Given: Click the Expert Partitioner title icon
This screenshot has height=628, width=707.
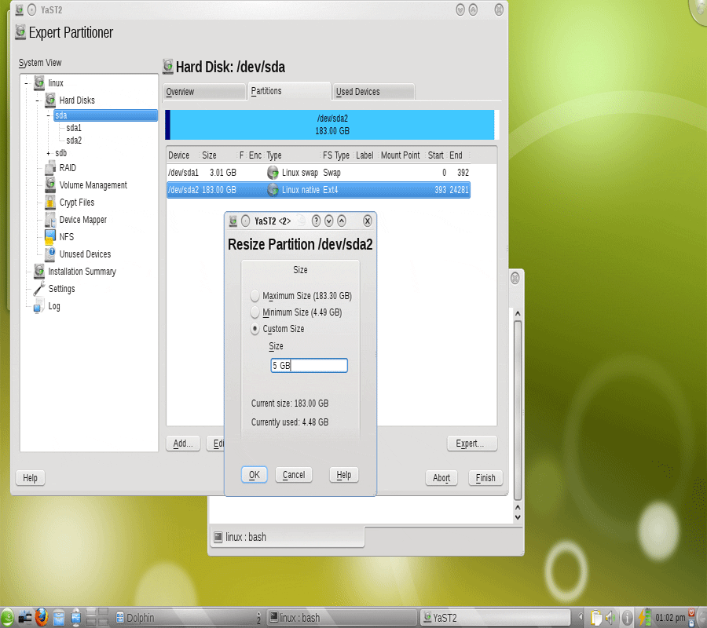Looking at the screenshot, I should pos(20,32).
